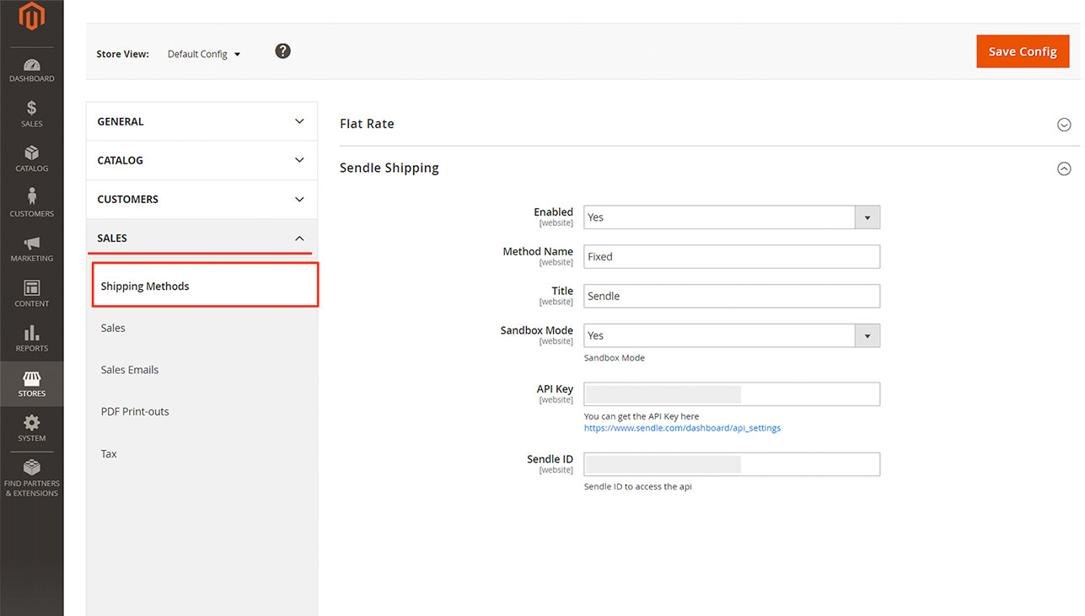
Task: Select the PDF Print-outs tab
Action: pos(135,412)
